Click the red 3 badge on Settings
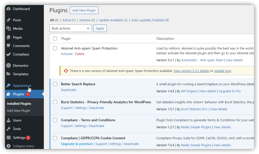This screenshot has width=259, height=154. 28,138
